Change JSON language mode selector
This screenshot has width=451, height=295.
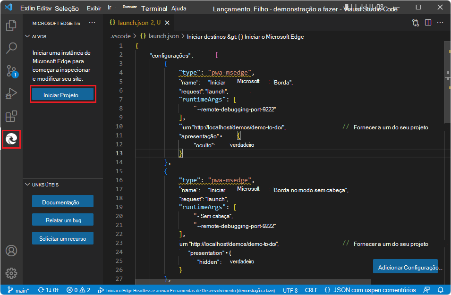370,290
